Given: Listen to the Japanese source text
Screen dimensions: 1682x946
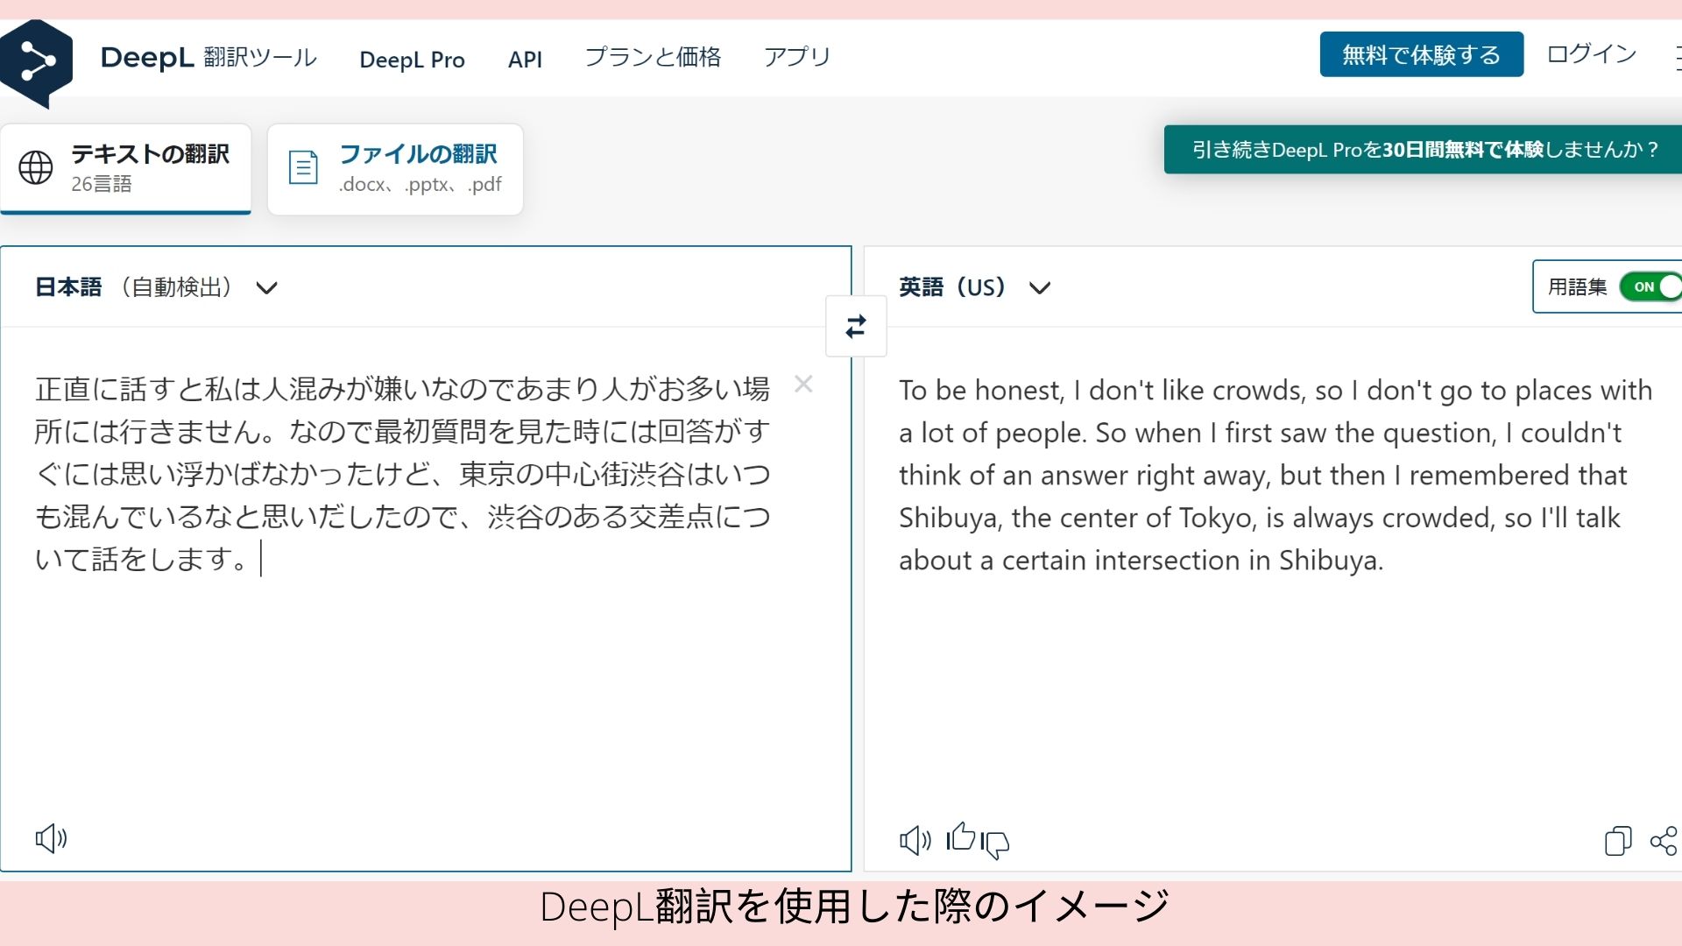Looking at the screenshot, I should tap(51, 838).
